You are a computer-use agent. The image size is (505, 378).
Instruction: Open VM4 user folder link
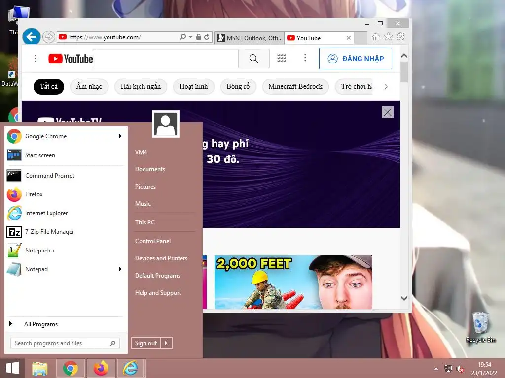coord(141,152)
